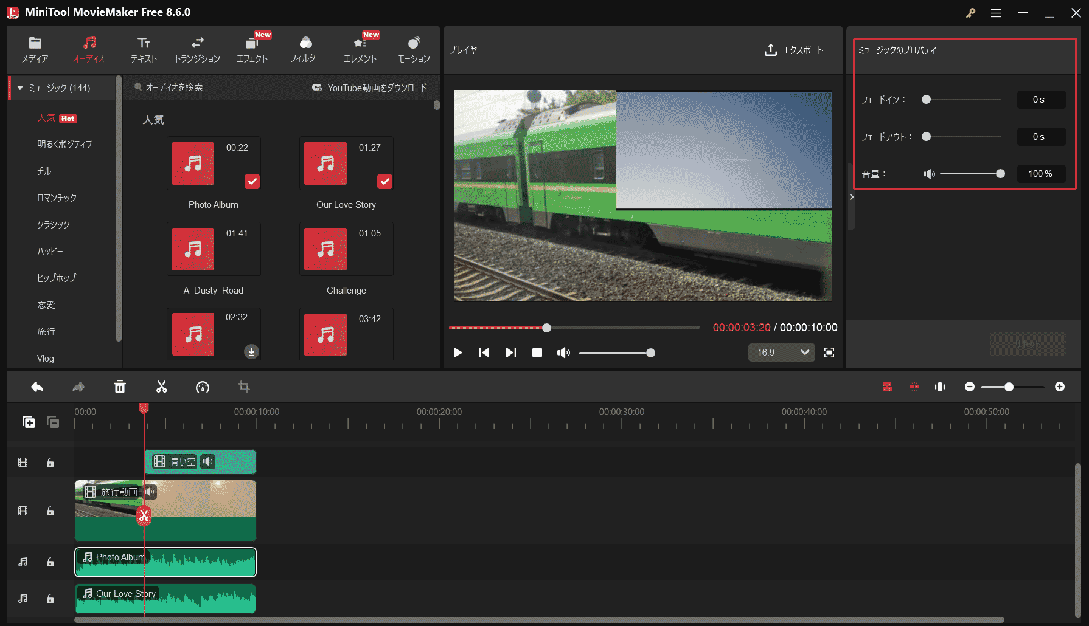1089x626 pixels.
Task: Click the undo icon above the timeline
Action: coord(37,387)
